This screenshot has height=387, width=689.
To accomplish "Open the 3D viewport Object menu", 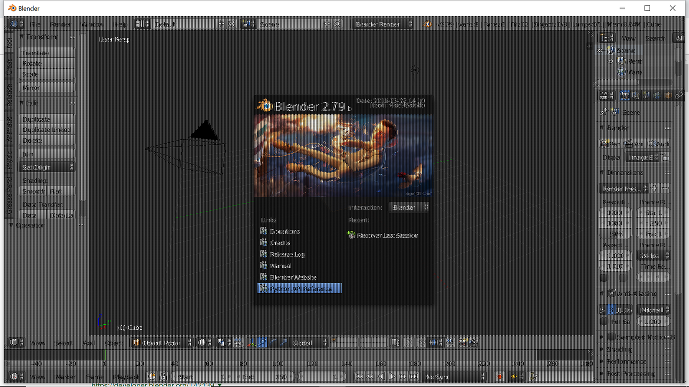I will [x=114, y=343].
